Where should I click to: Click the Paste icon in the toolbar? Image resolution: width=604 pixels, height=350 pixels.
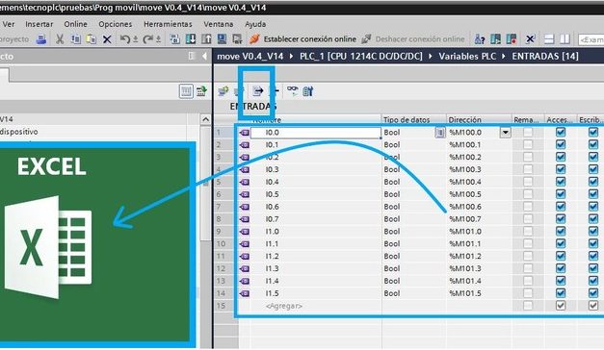pos(92,38)
